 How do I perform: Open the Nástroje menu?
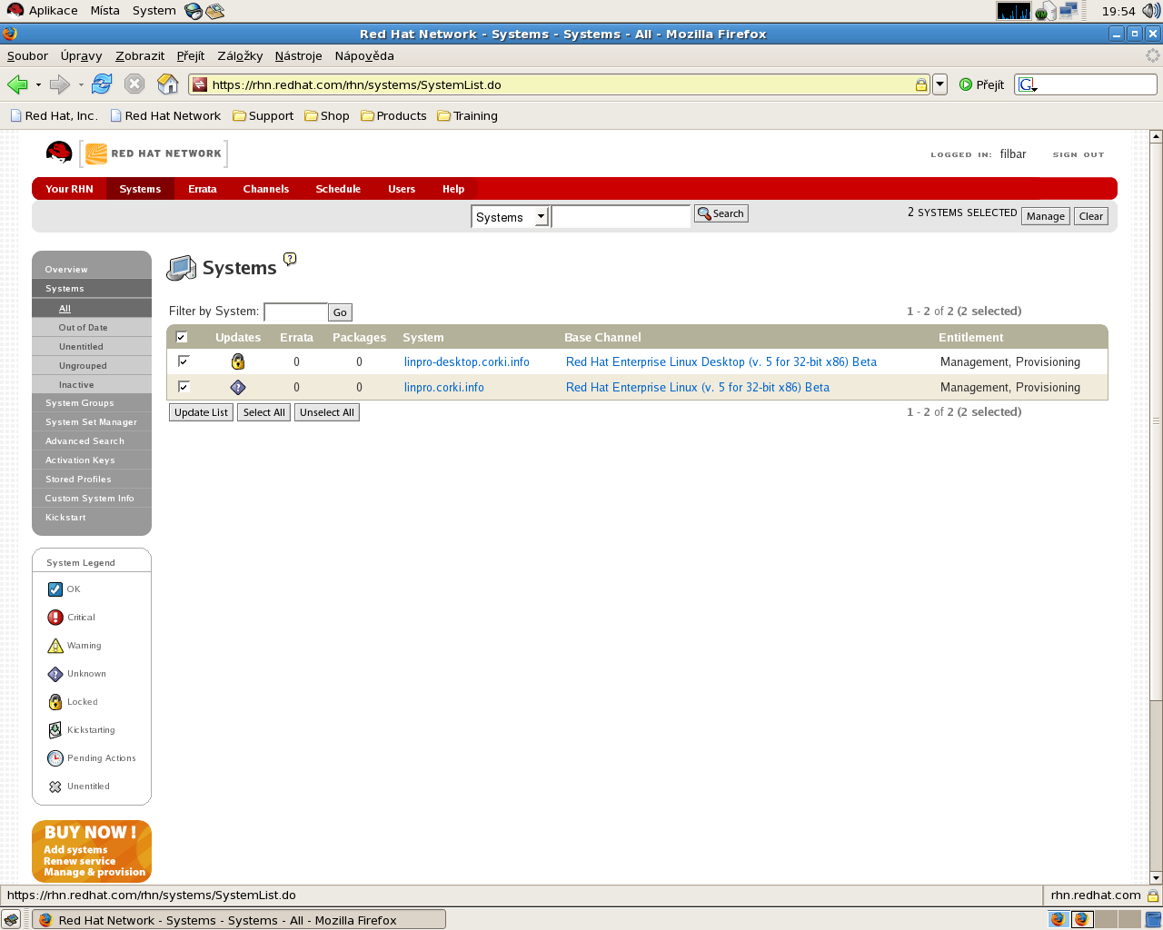298,55
